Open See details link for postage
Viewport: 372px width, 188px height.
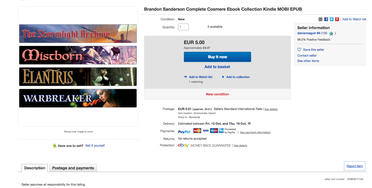(271, 109)
